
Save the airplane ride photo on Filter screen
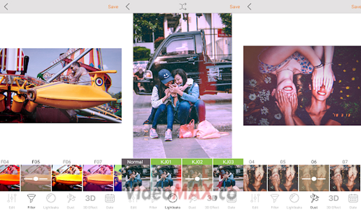coord(113,7)
